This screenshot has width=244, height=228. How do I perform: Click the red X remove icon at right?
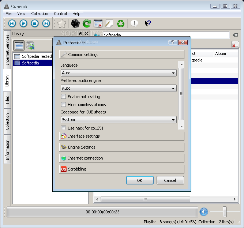click(x=235, y=45)
